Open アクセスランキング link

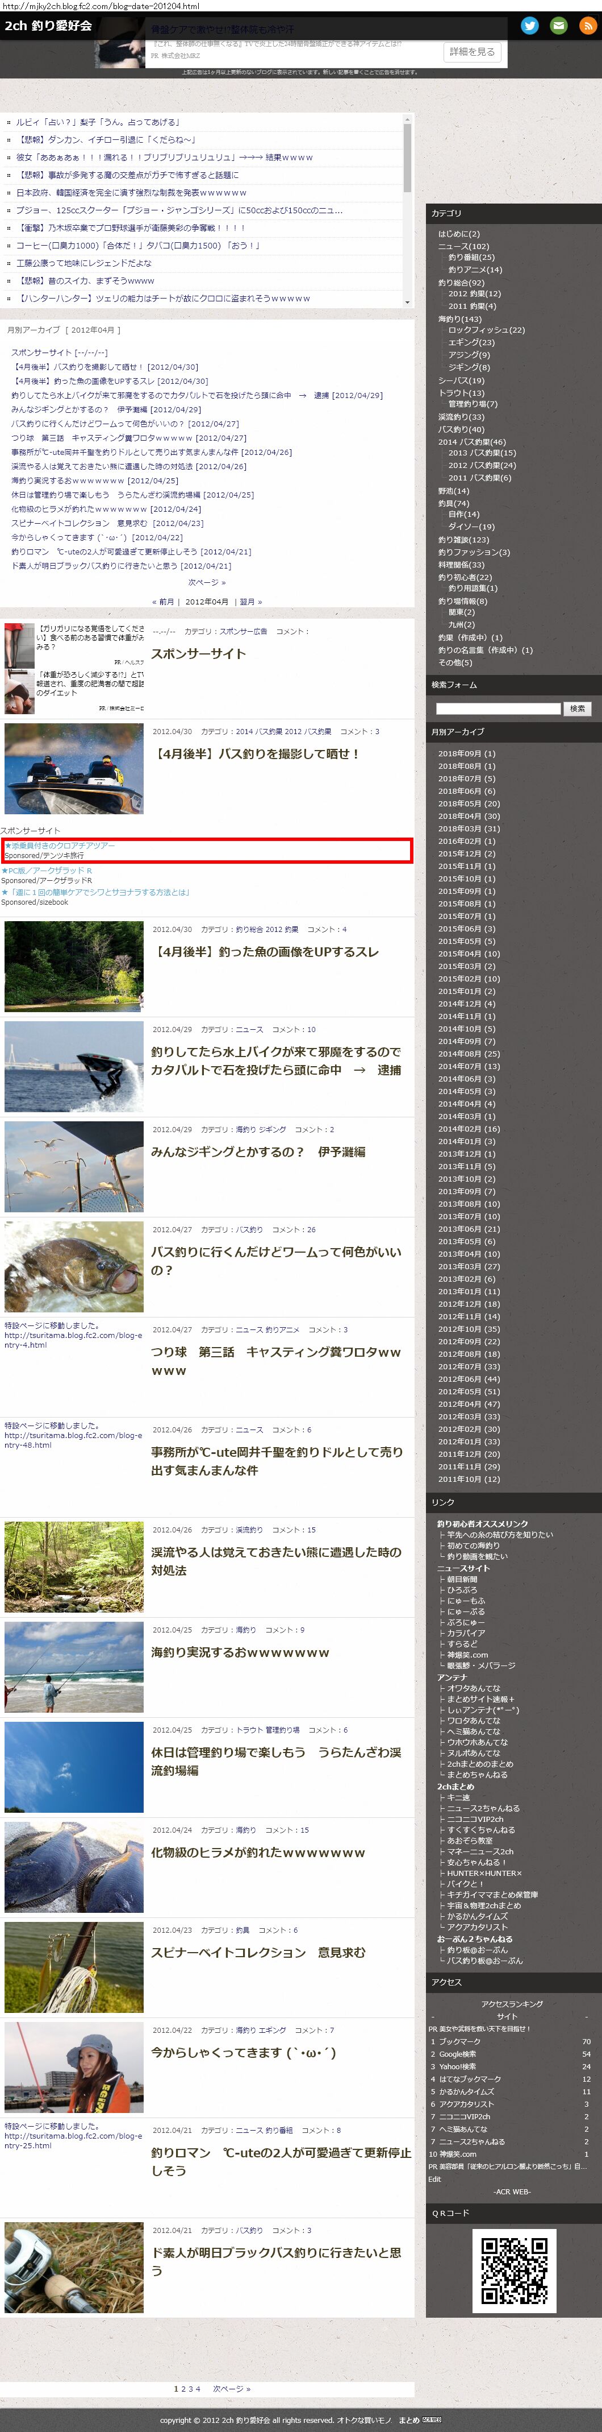pyautogui.click(x=512, y=2003)
